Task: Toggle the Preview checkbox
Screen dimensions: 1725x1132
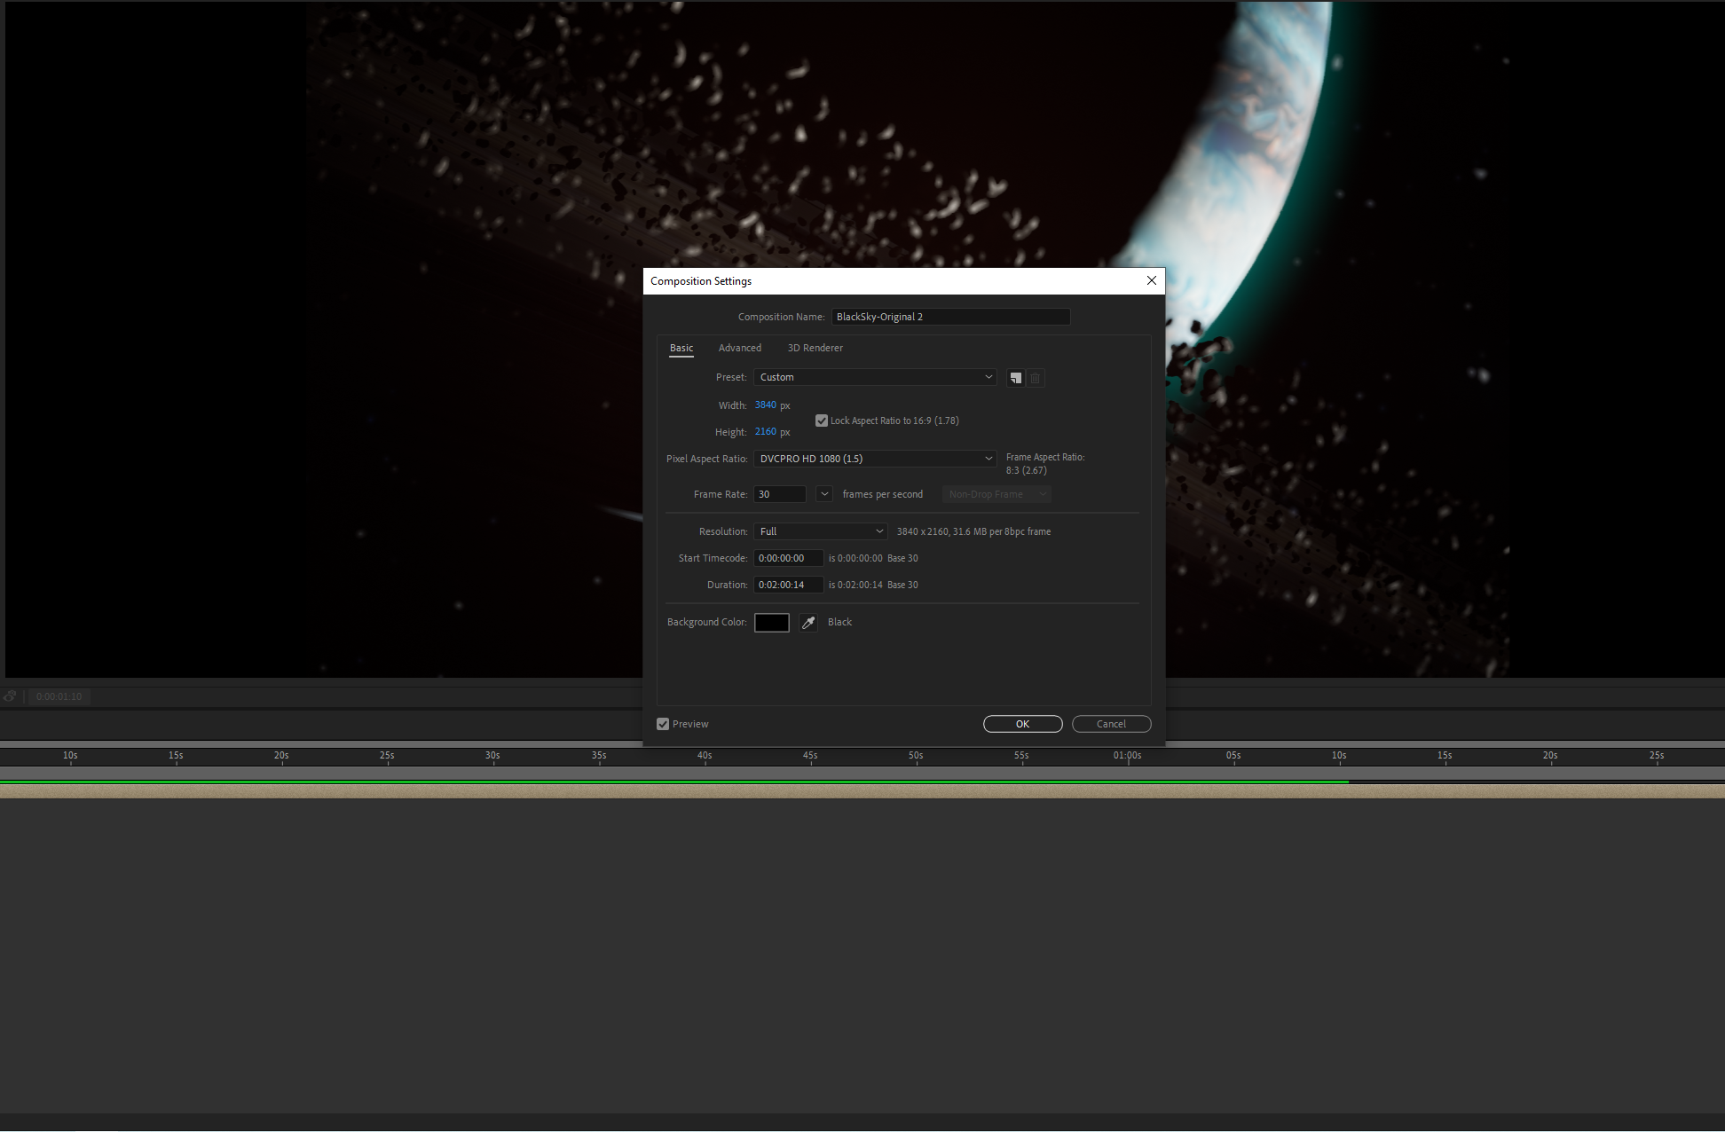Action: point(663,724)
